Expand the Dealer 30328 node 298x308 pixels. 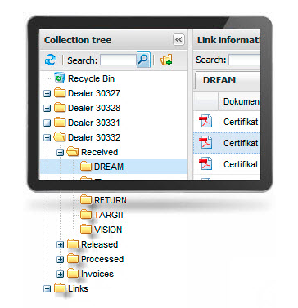pyautogui.click(x=47, y=109)
